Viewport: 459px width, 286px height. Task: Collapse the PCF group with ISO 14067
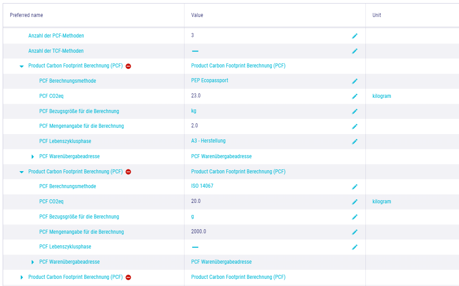click(x=21, y=172)
